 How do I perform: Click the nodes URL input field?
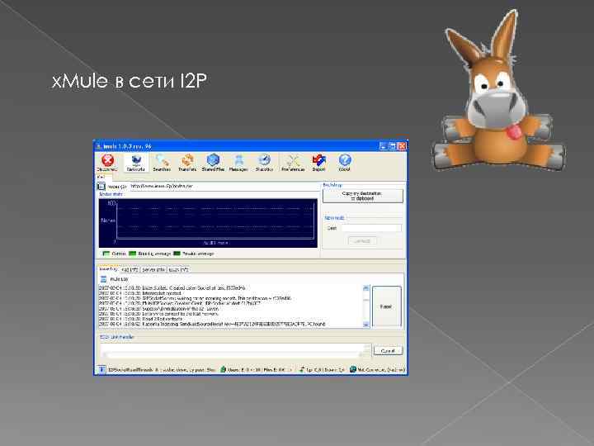pos(224,186)
